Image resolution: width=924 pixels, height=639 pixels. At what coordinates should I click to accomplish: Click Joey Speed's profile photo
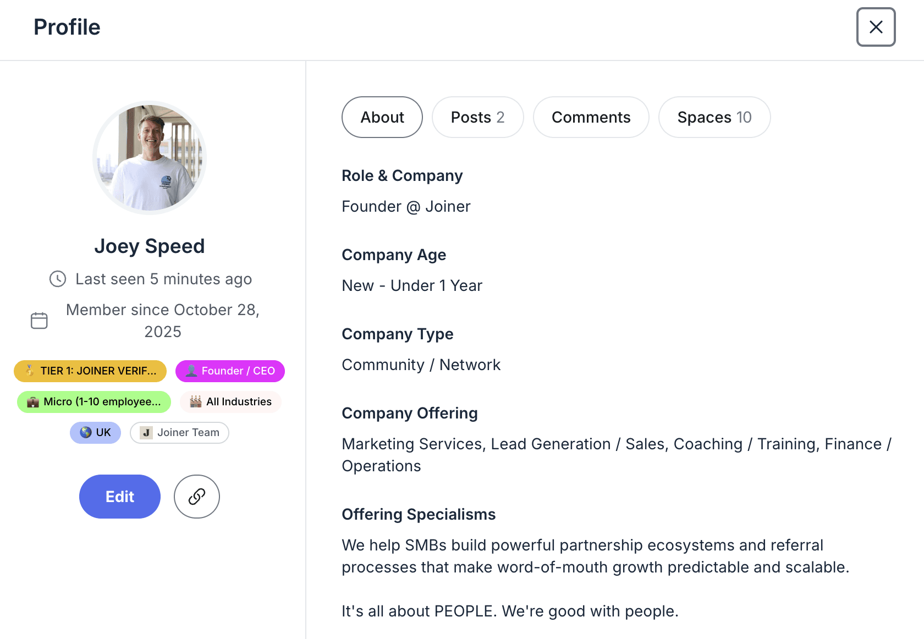[x=150, y=158]
